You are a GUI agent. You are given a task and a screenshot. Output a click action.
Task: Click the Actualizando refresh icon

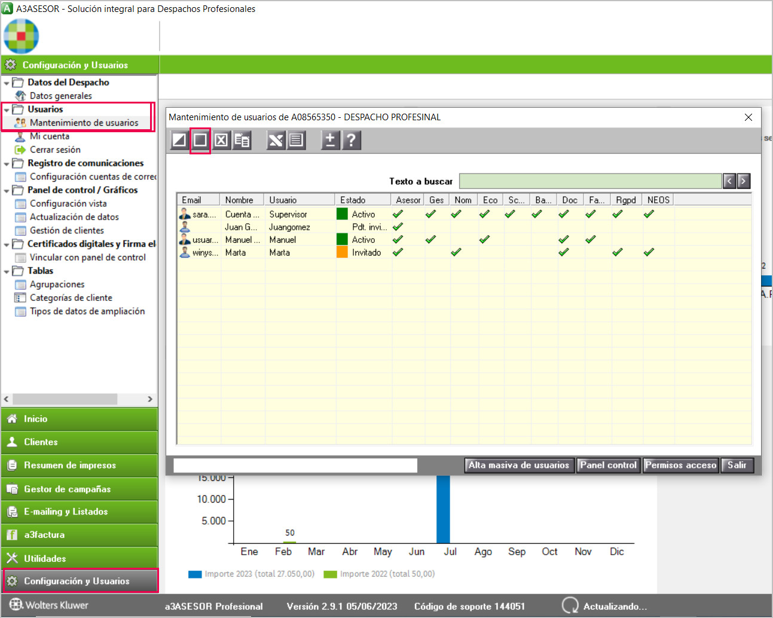coord(570,605)
